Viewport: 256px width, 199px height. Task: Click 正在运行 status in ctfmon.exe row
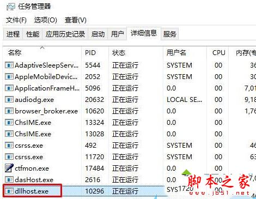click(125, 168)
